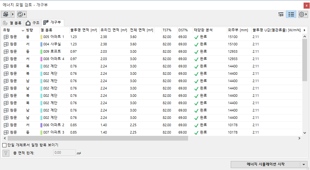Click window icon of 007 아파트 3 row
The height and width of the screenshot is (170, 310).
[6, 132]
